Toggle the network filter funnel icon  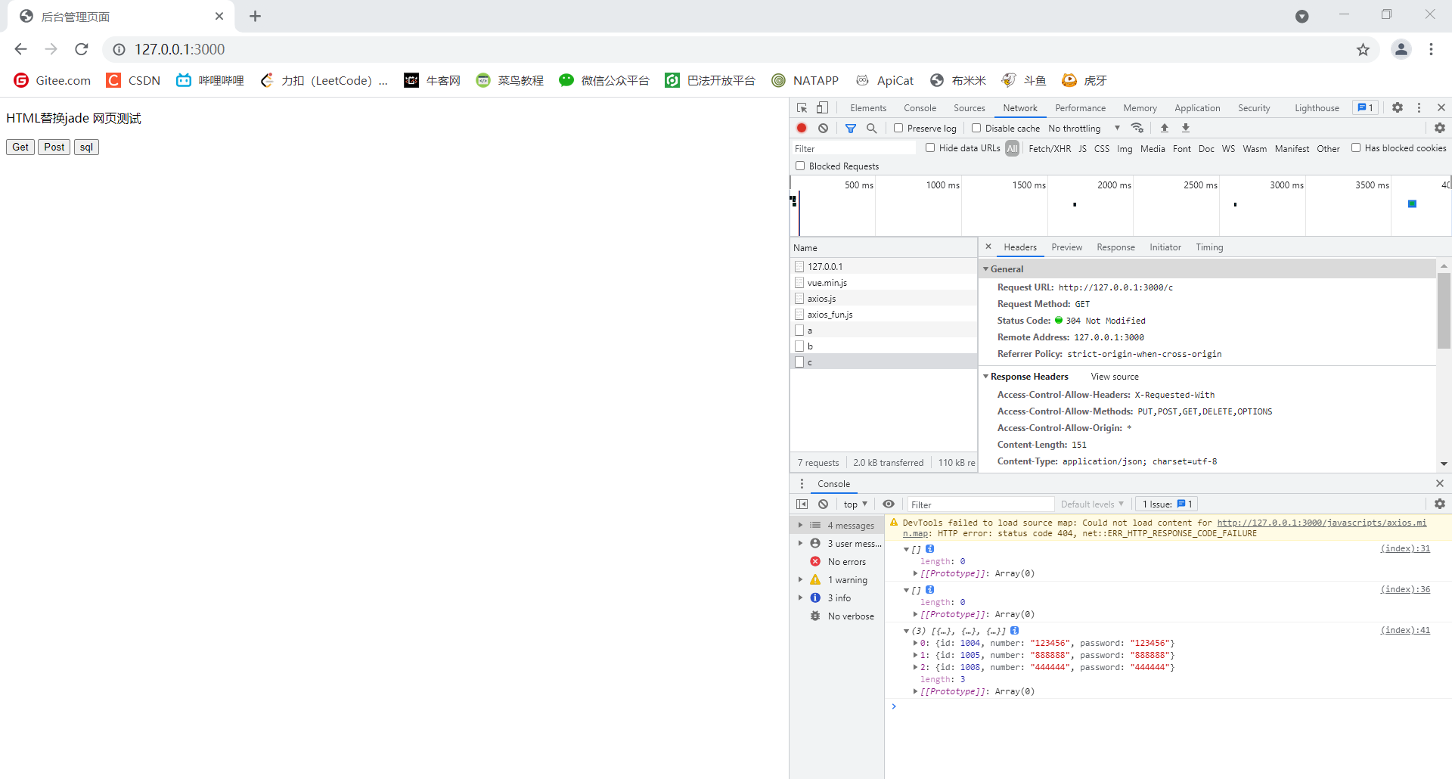point(851,129)
